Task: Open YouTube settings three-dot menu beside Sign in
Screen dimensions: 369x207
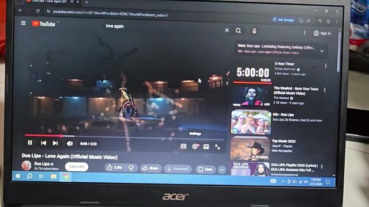Action: pyautogui.click(x=304, y=33)
